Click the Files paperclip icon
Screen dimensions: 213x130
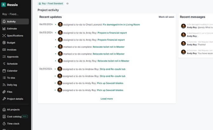coord(4,92)
